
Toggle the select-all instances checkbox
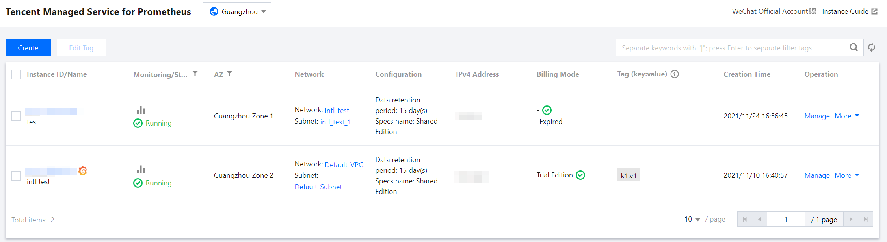point(16,74)
